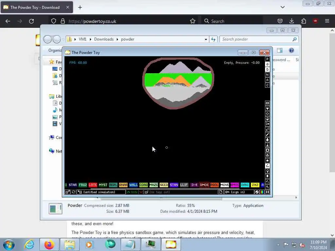Expand the Explorer address bar dropdown

pyautogui.click(x=206, y=39)
